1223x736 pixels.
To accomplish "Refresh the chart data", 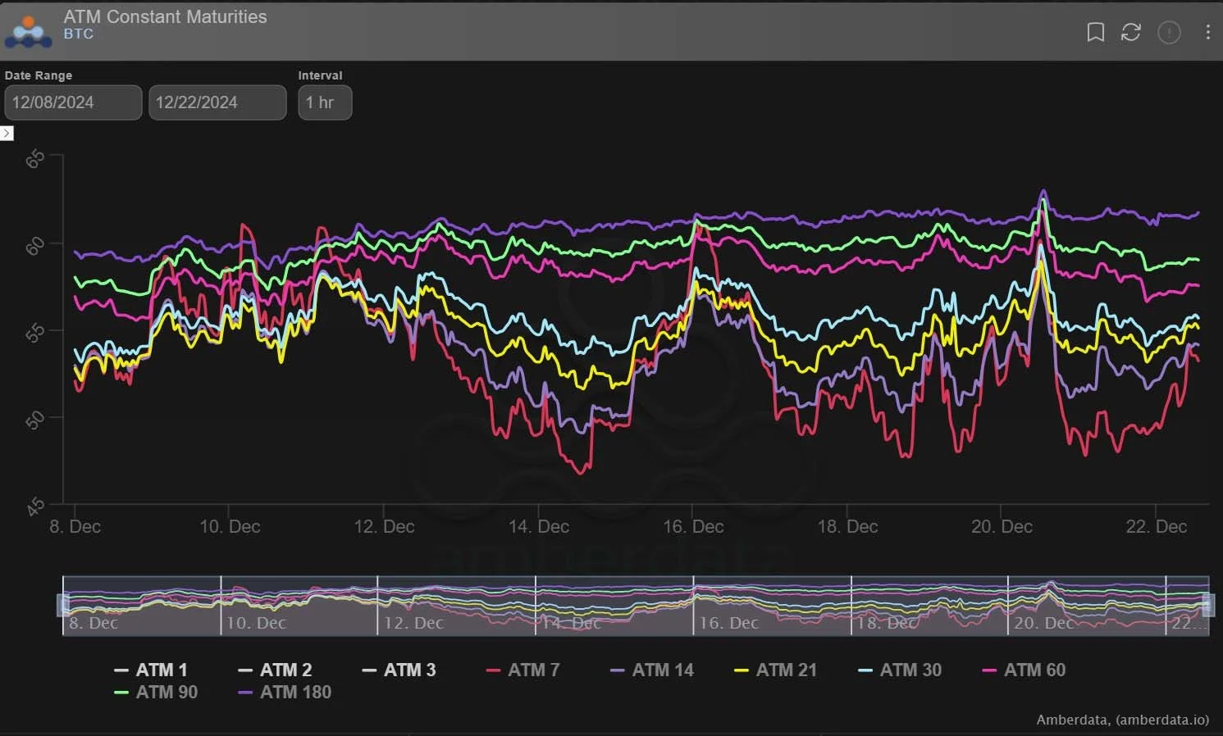I will [1131, 32].
